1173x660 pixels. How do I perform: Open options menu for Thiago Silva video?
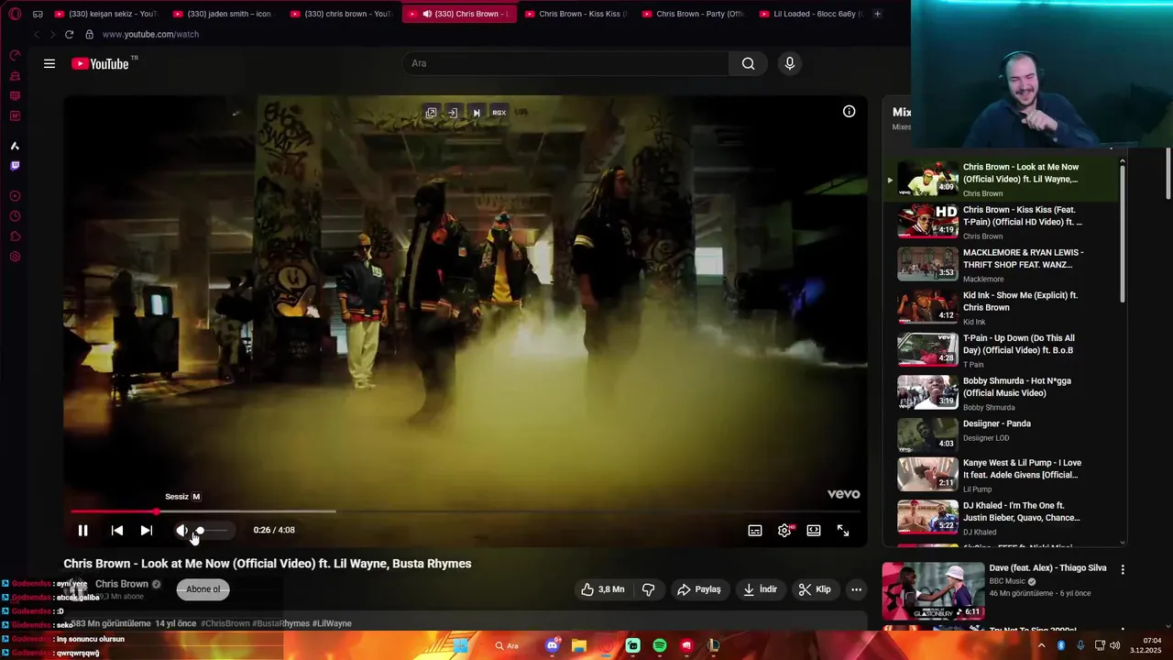point(1123,569)
